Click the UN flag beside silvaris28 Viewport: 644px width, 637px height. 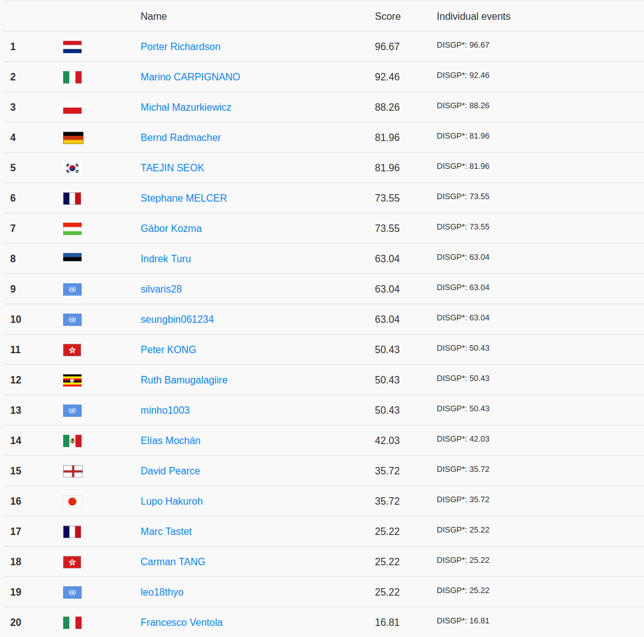point(72,289)
